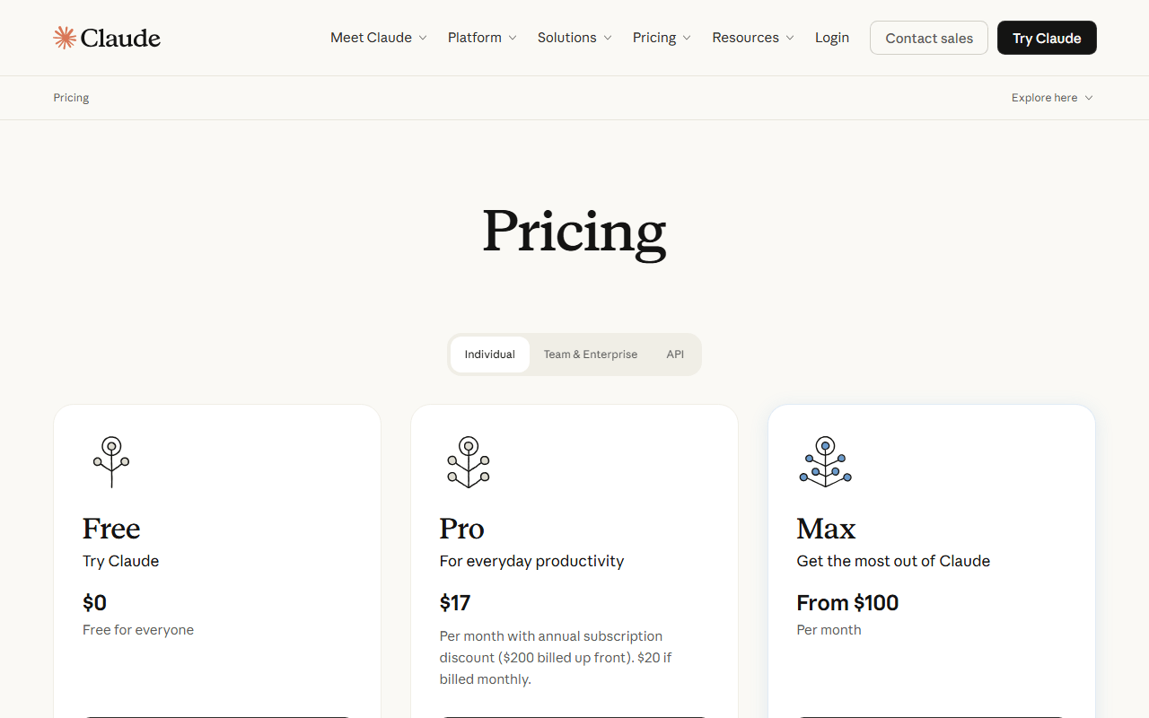Image resolution: width=1149 pixels, height=718 pixels.
Task: Click the Pro plan branching icon
Action: (469, 462)
